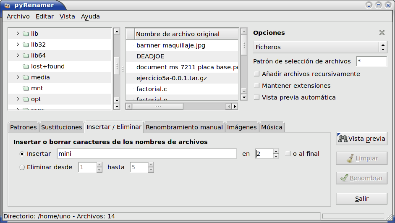Click the folder tree vertical scrollbar handle
This screenshot has width=395, height=223.
(117, 66)
